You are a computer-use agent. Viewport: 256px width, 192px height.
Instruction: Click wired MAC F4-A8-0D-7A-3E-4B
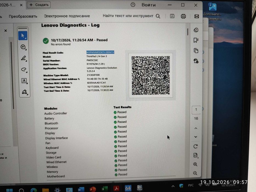point(97,79)
